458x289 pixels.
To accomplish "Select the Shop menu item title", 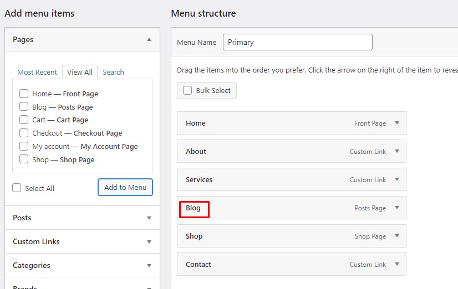I will tap(194, 236).
